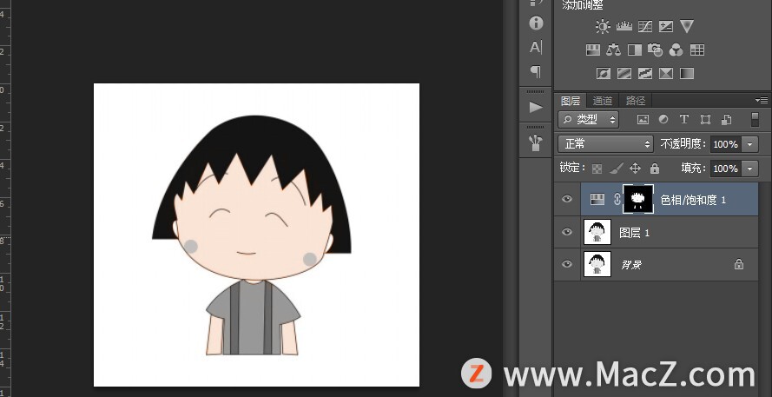Add an Exposure adjustment
The image size is (772, 397).
(x=666, y=26)
